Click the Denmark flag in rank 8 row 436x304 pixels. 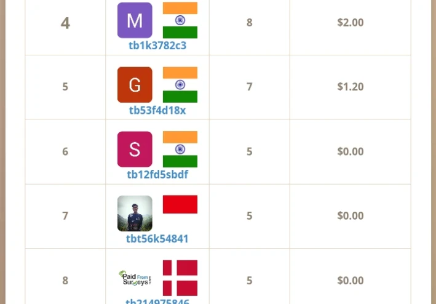coord(180,278)
